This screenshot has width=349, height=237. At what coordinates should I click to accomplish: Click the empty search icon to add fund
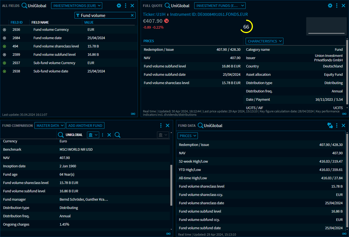click(118, 135)
